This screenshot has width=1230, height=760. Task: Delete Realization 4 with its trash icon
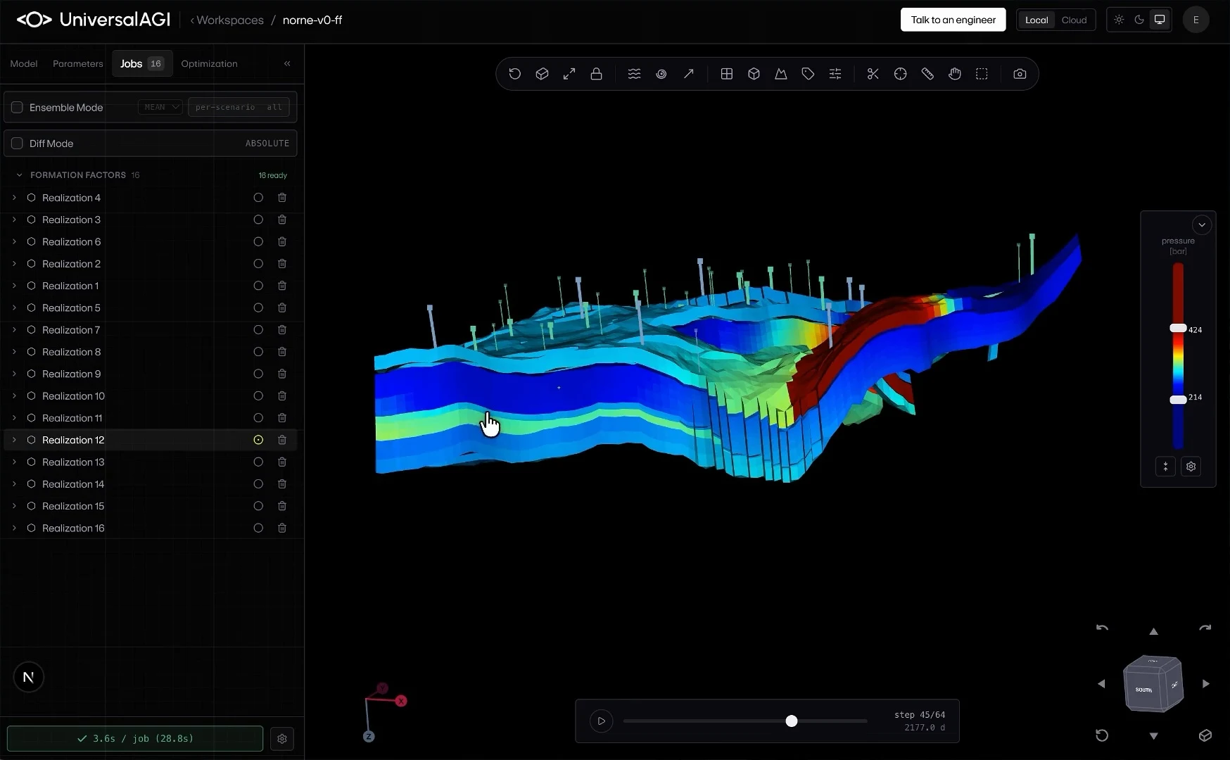[x=282, y=198]
